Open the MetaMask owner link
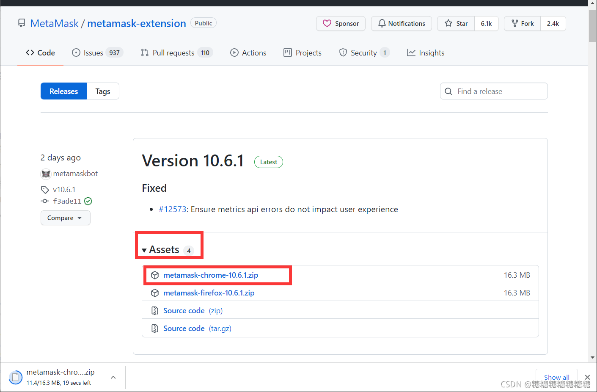 tap(54, 23)
